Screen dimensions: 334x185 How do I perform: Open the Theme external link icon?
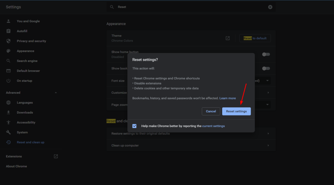[x=227, y=38]
